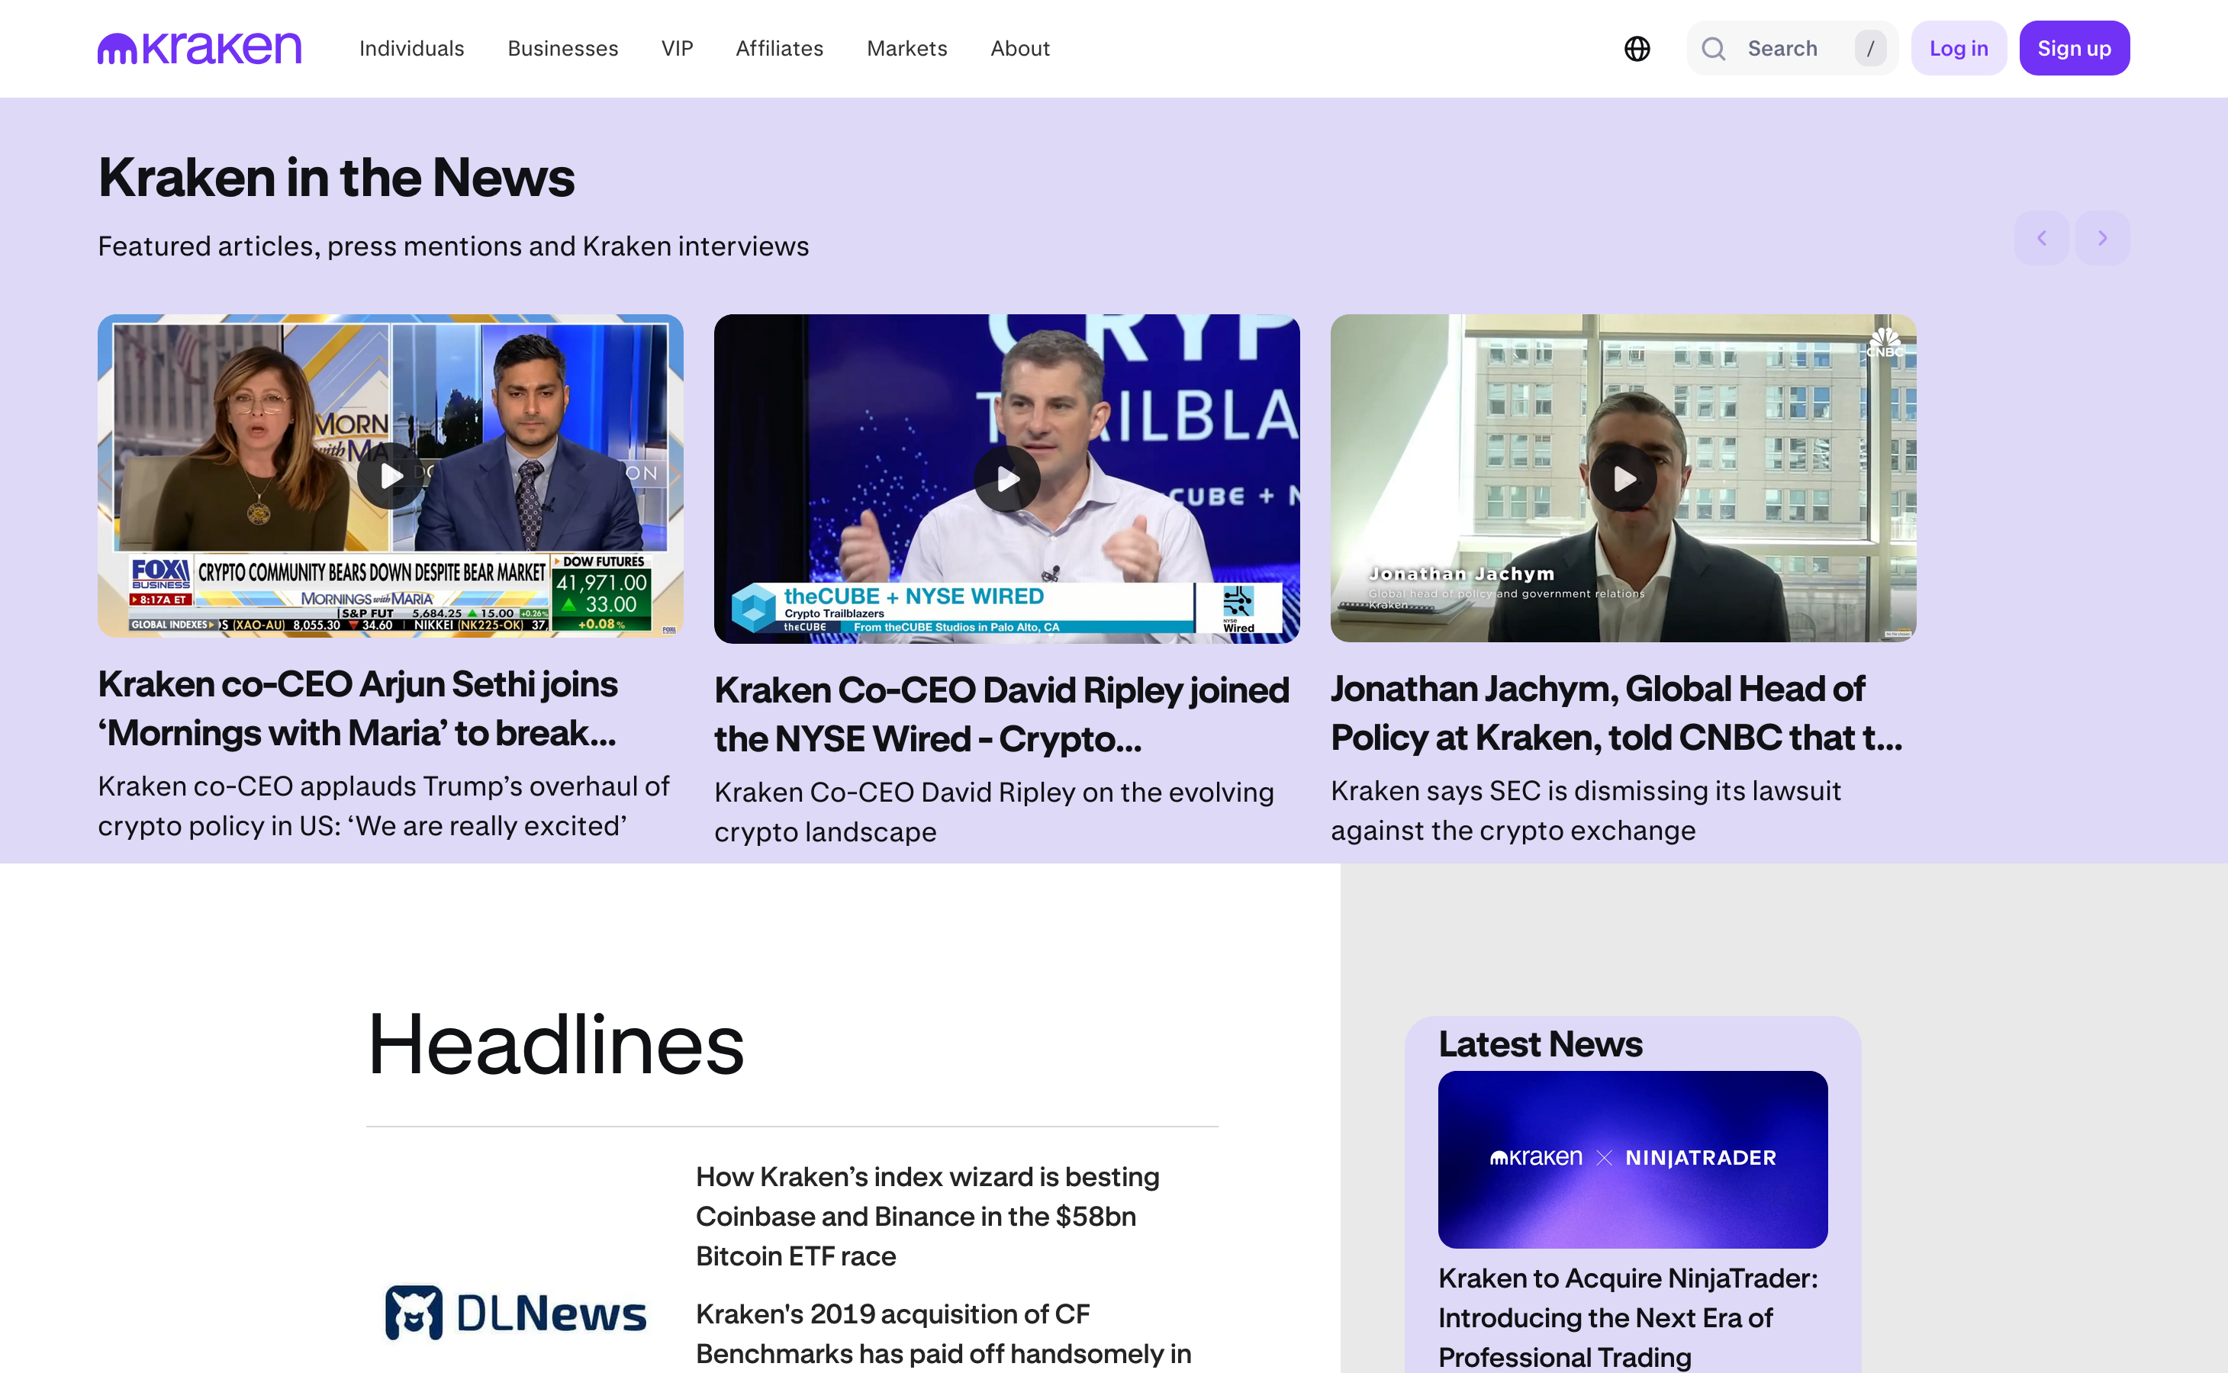Focus the Search input field
Viewport: 2228px width, 1373px height.
point(1791,48)
